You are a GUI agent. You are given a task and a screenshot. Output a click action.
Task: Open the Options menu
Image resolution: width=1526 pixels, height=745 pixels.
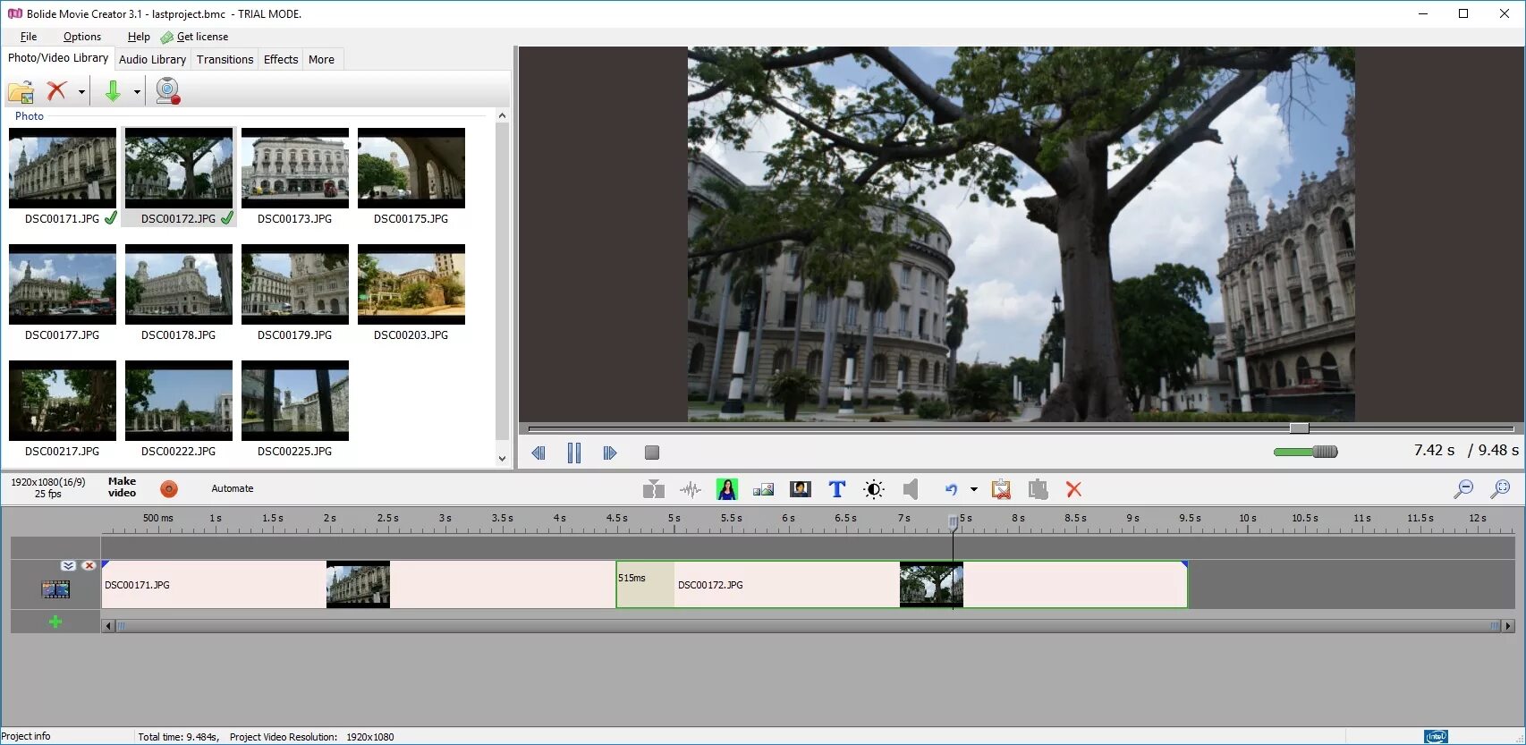81,37
